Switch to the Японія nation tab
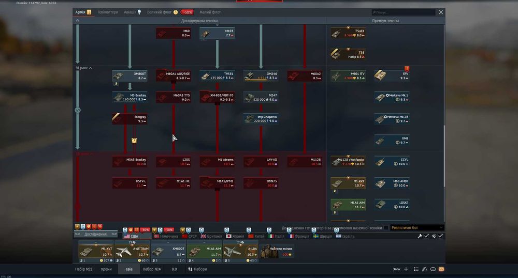This screenshot has height=278, width=518. (235, 236)
